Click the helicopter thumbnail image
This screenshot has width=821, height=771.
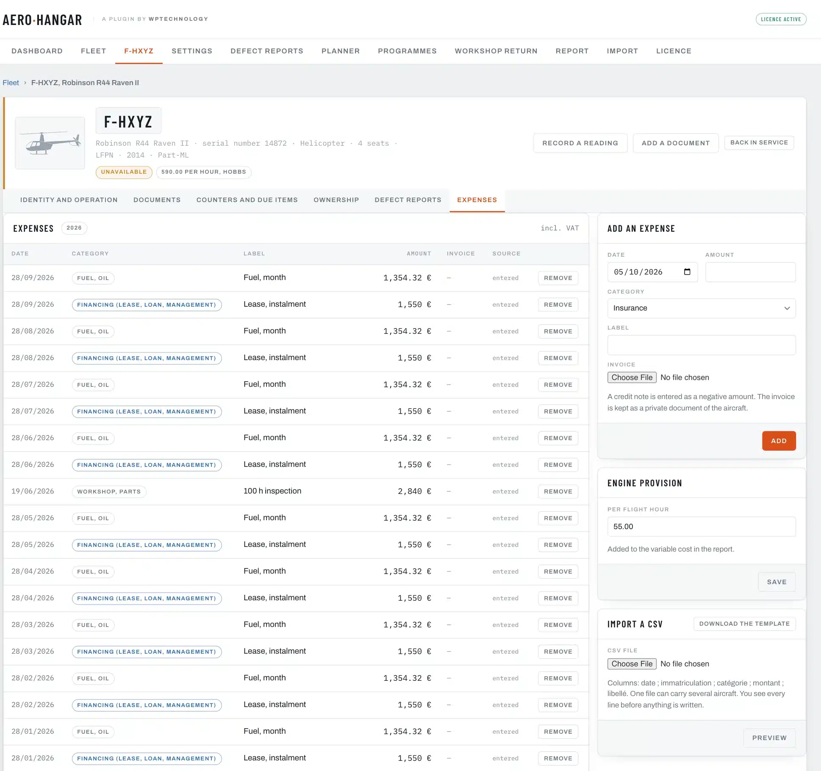click(50, 143)
